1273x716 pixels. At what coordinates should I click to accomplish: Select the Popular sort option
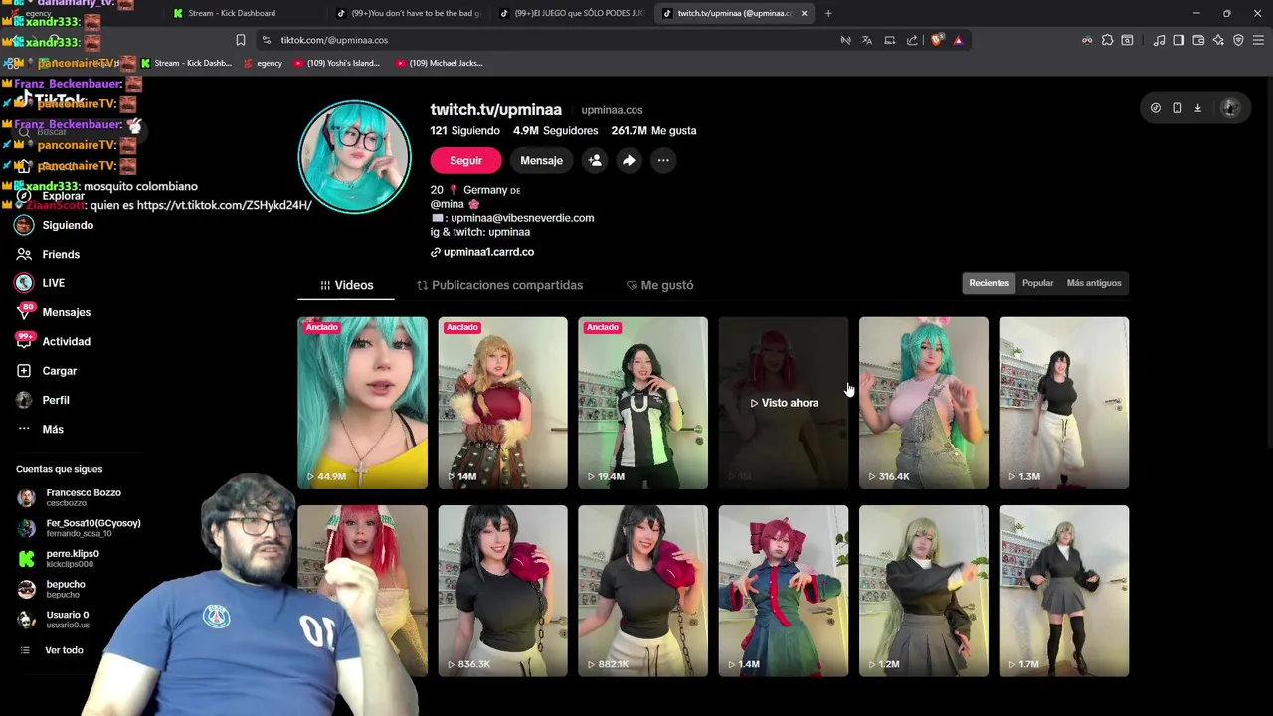pyautogui.click(x=1037, y=283)
